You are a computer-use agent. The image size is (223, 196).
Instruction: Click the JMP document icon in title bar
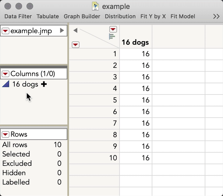point(95,6)
